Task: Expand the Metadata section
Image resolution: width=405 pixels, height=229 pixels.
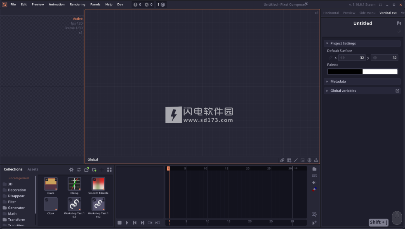Action: click(362, 82)
